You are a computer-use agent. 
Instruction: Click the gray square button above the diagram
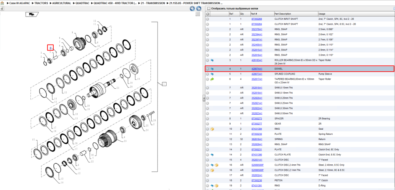pyautogui.click(x=198, y=14)
